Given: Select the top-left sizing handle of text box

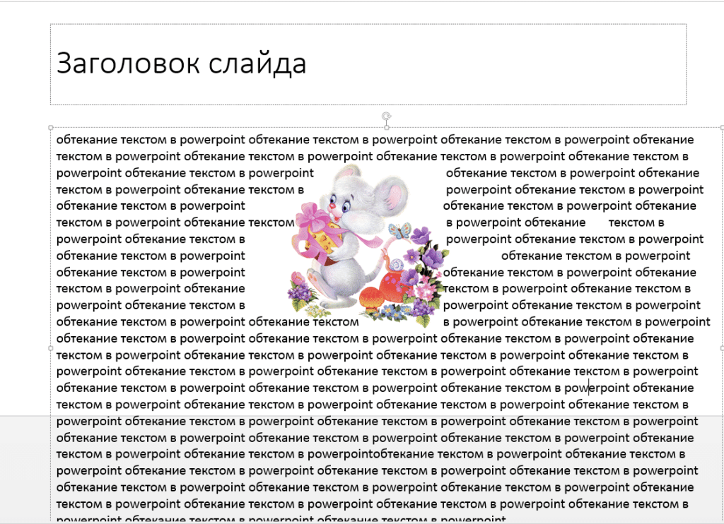Looking at the screenshot, I should [51, 128].
